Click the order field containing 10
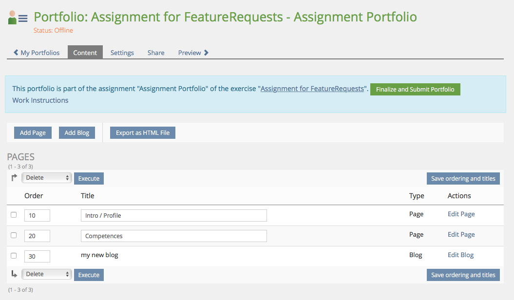 click(37, 215)
